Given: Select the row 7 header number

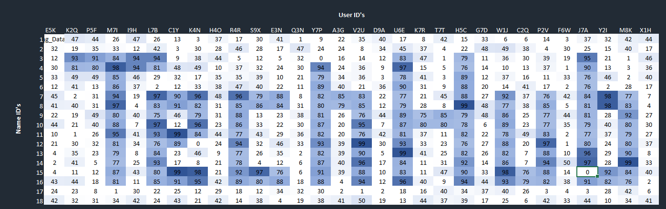Looking at the screenshot, I should [x=41, y=97].
